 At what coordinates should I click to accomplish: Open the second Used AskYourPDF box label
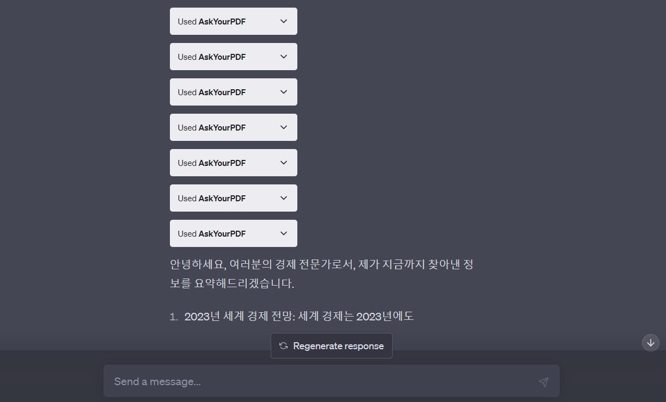pos(211,57)
